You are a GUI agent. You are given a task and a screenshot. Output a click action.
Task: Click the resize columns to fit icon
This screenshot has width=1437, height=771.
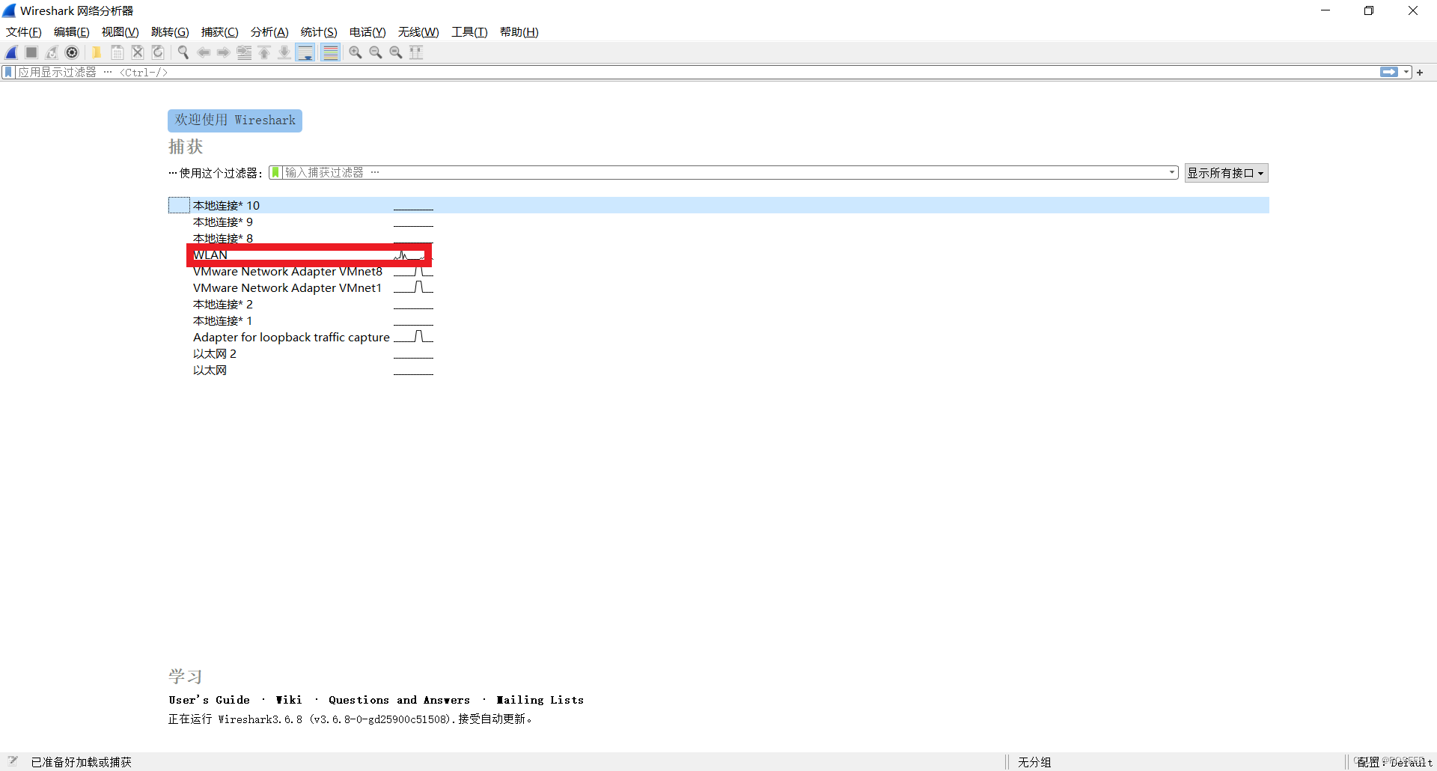(416, 52)
